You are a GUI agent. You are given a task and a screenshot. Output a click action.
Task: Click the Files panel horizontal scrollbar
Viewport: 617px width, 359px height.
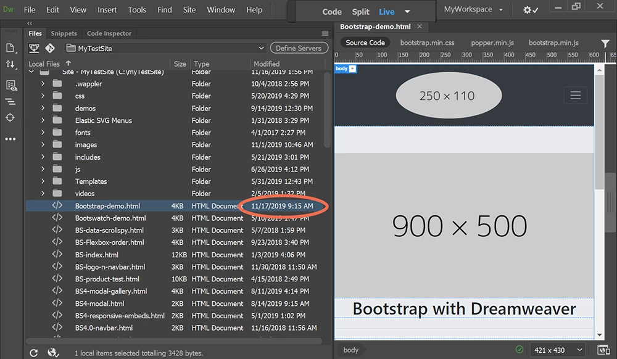click(173, 340)
